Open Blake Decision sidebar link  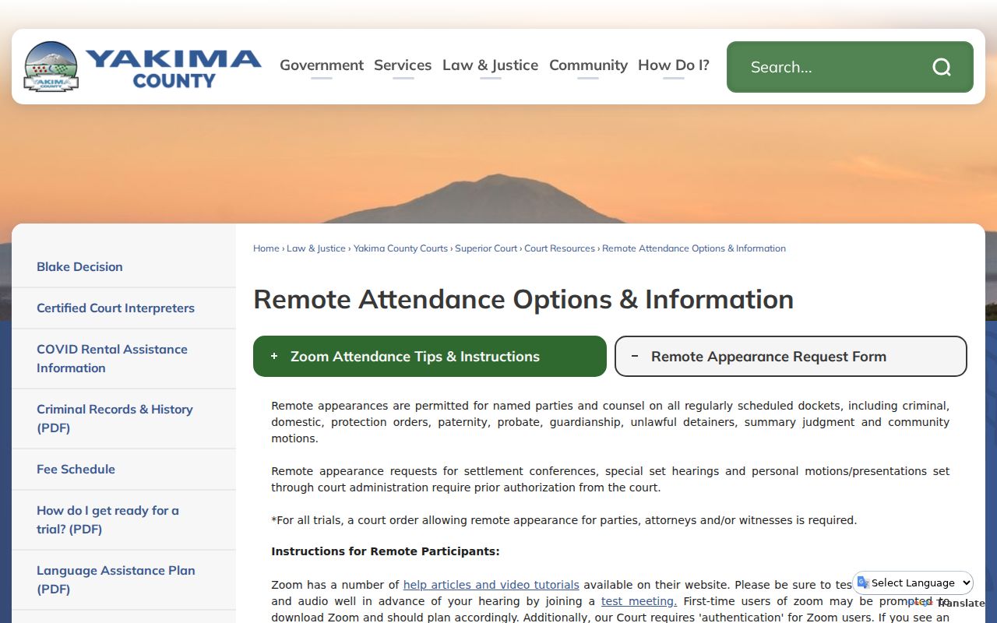pos(79,266)
